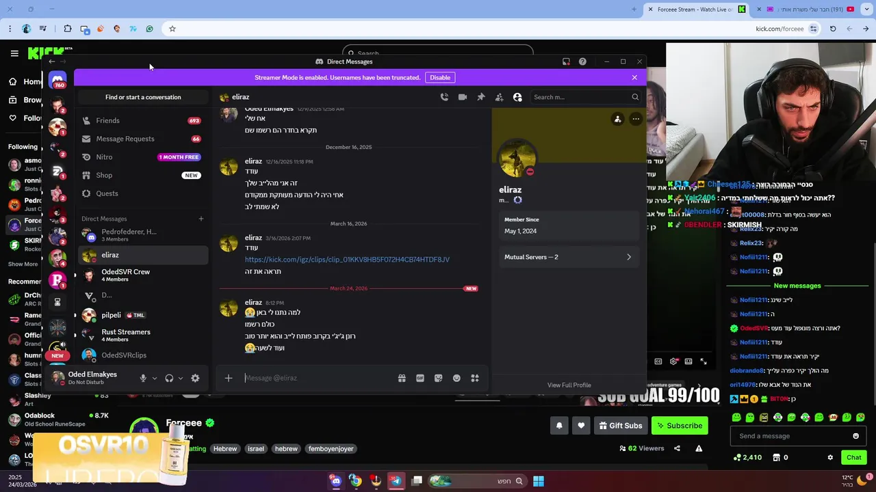This screenshot has width=876, height=492.
Task: Disable Streamer Mode in the banner
Action: click(x=440, y=77)
